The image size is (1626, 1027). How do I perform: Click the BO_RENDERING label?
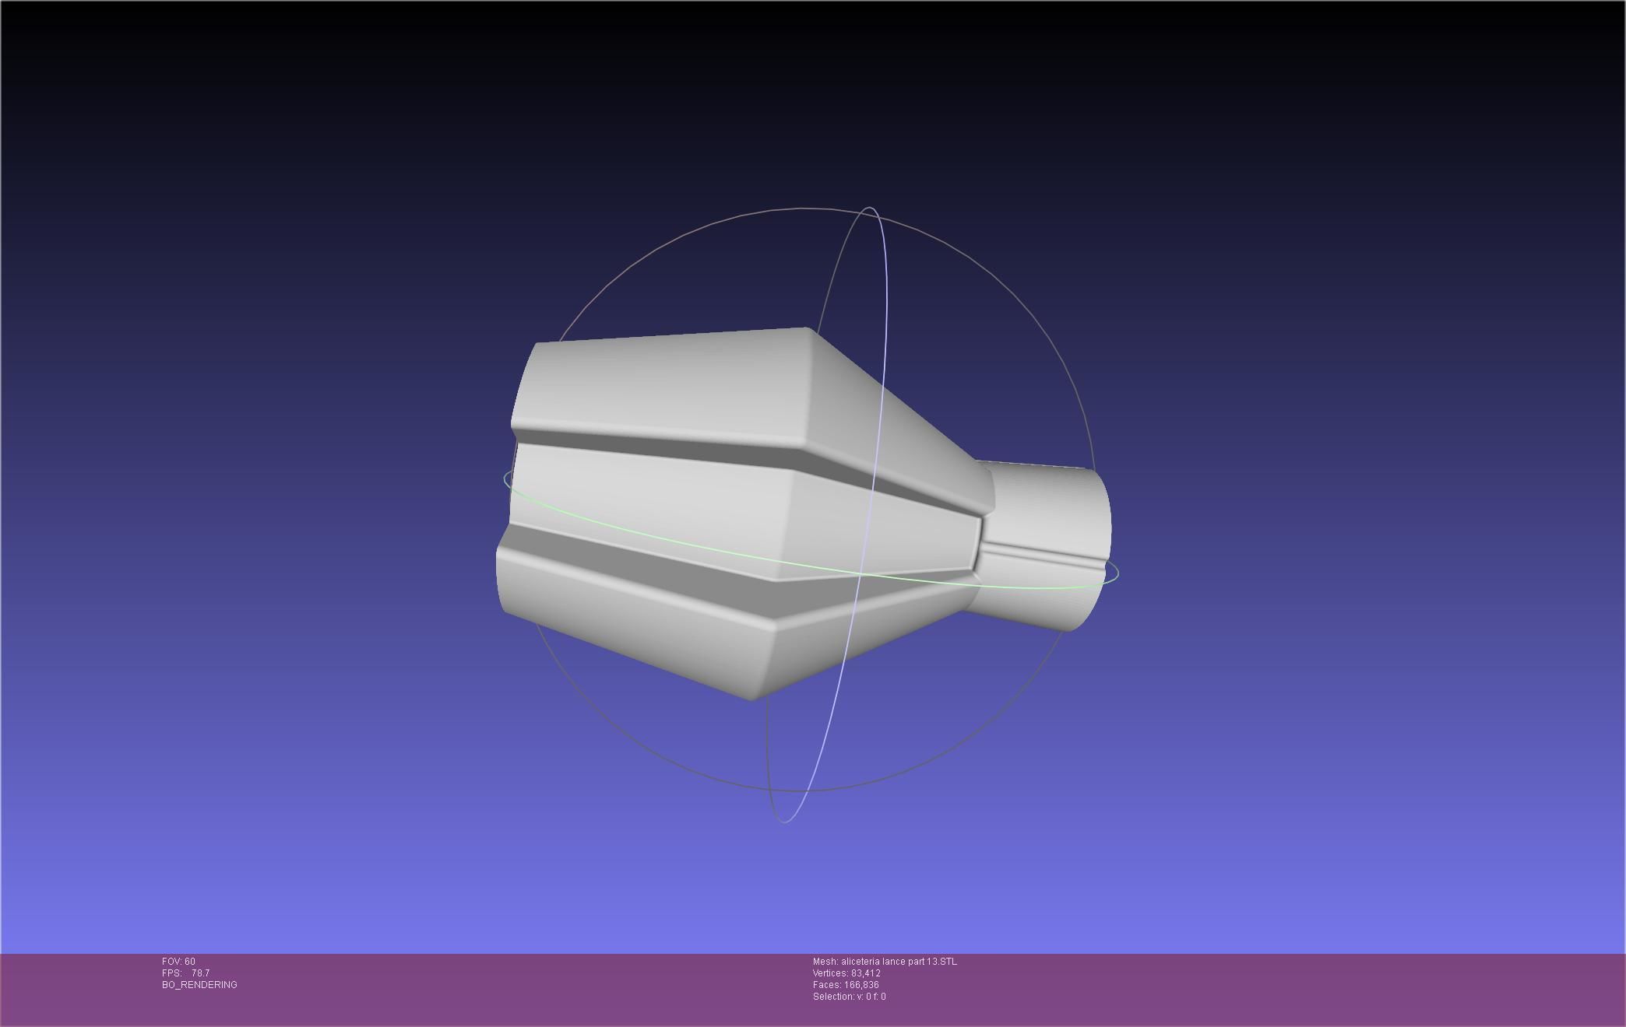[x=199, y=985]
